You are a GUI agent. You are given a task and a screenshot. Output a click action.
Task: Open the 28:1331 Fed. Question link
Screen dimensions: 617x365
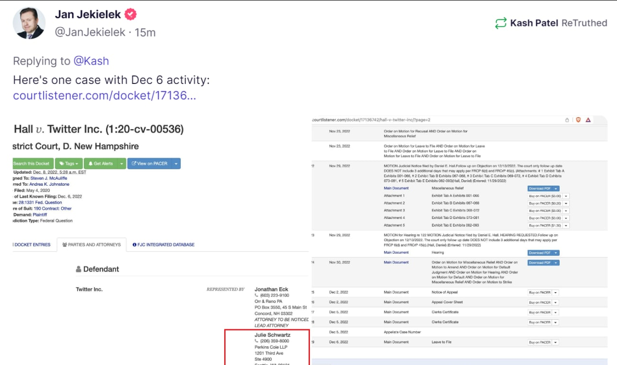[x=40, y=203]
